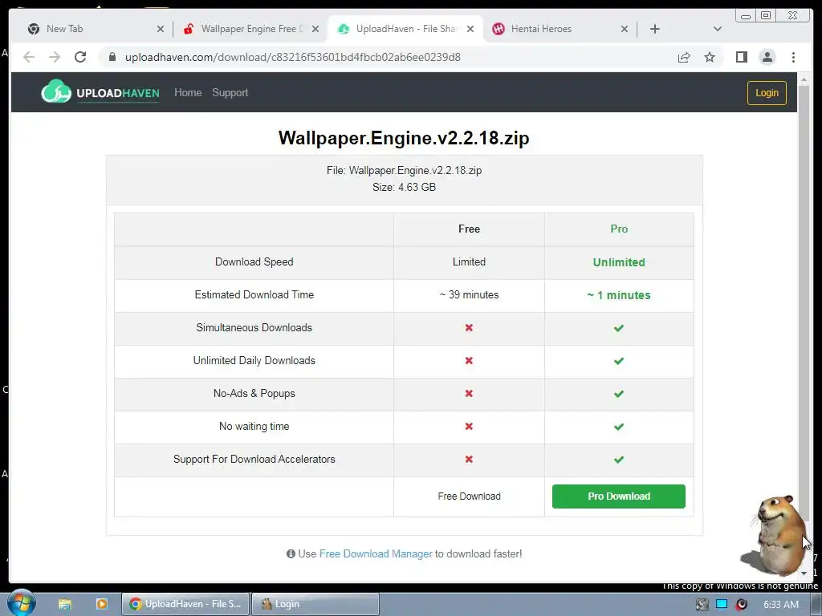Close the UploadHaven tab
Screen dimensions: 822x616
pyautogui.click(x=470, y=29)
